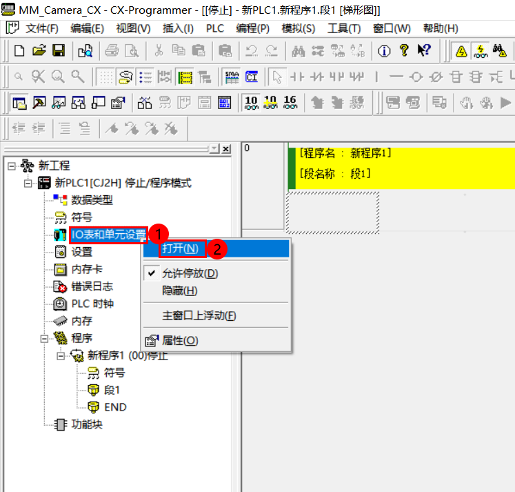Click the Work Online warning triangle icon
Screen dimensions: 515x492
pos(461,51)
